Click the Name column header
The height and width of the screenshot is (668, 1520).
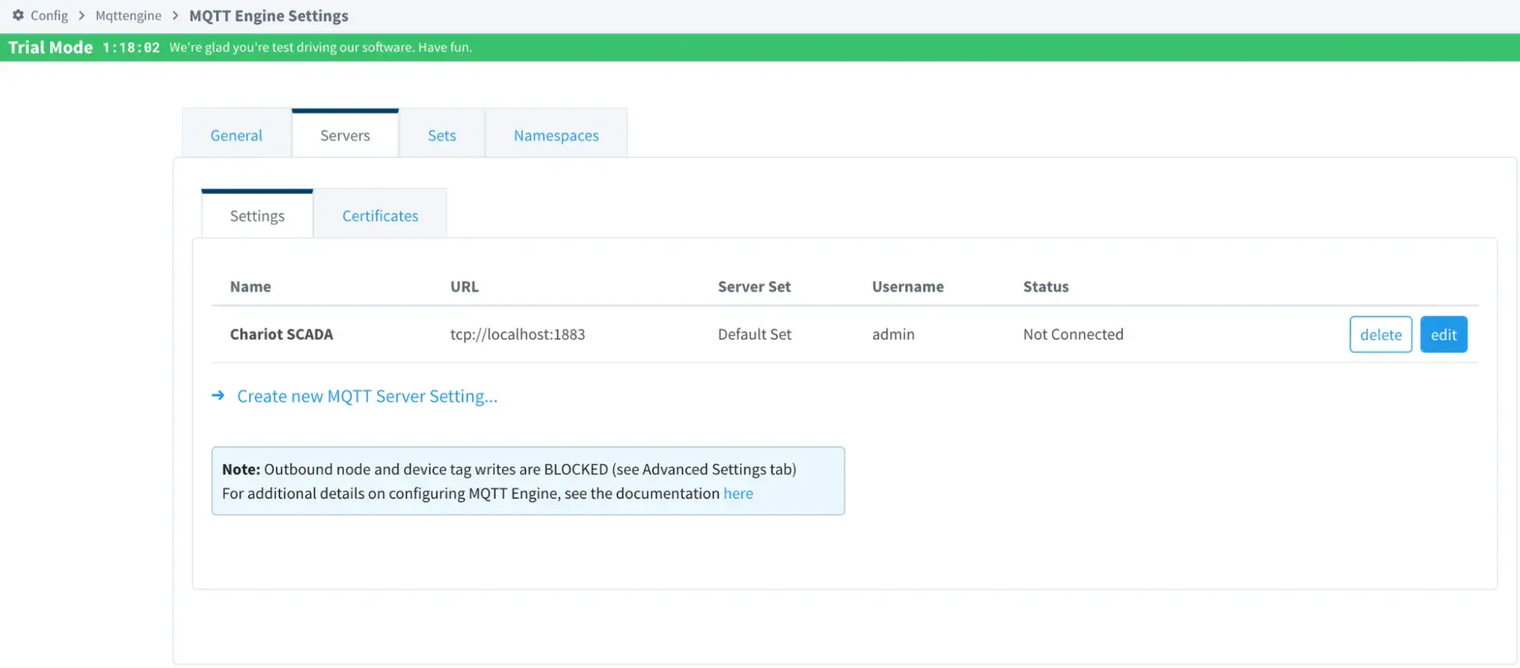pos(250,287)
